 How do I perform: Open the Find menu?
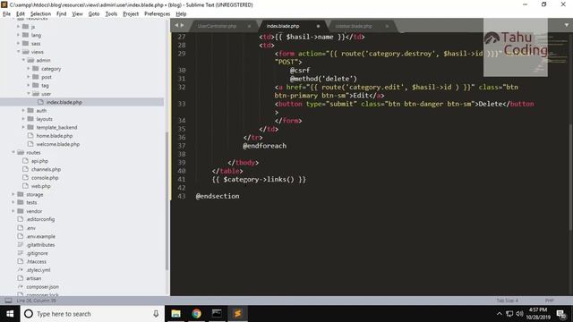(x=62, y=14)
